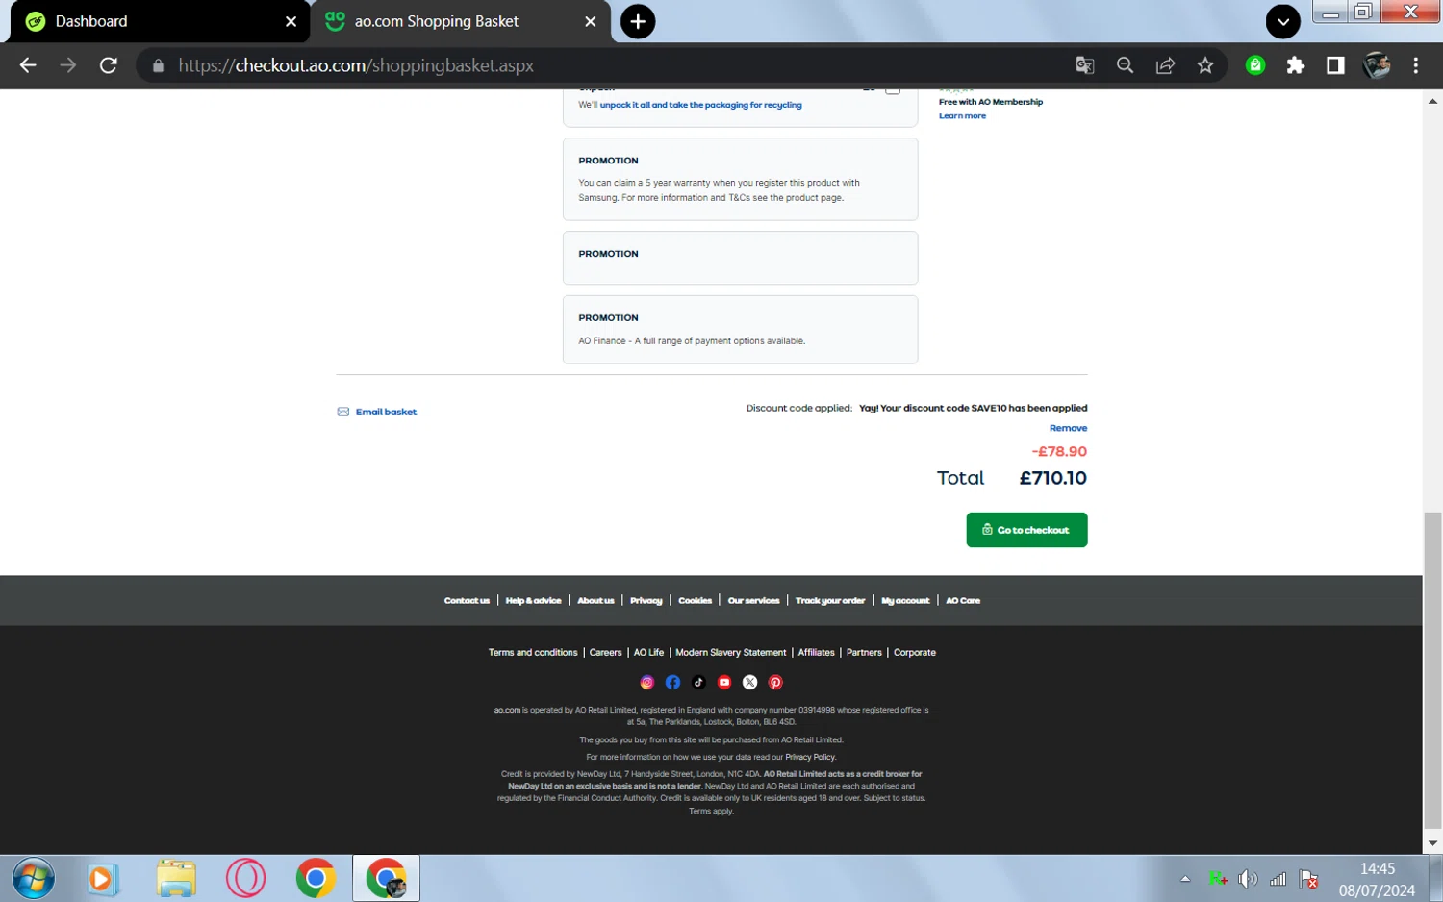Click Go to checkout button
1443x902 pixels.
click(x=1026, y=530)
